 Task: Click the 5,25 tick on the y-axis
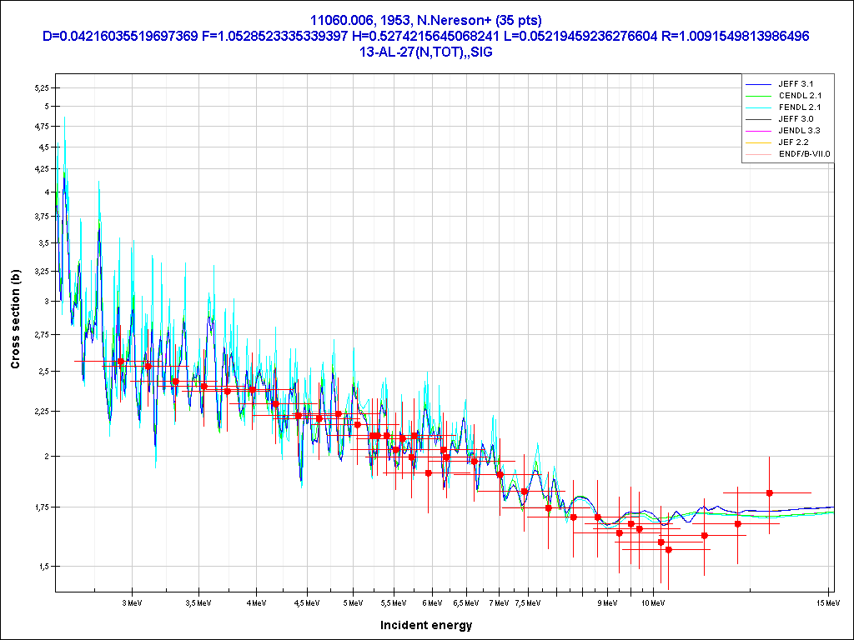(42, 87)
